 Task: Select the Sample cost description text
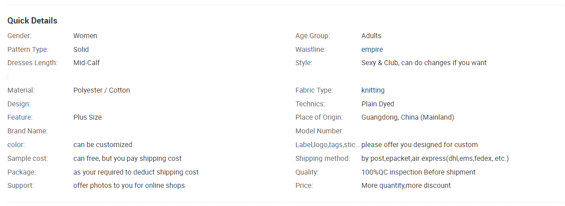tap(128, 159)
